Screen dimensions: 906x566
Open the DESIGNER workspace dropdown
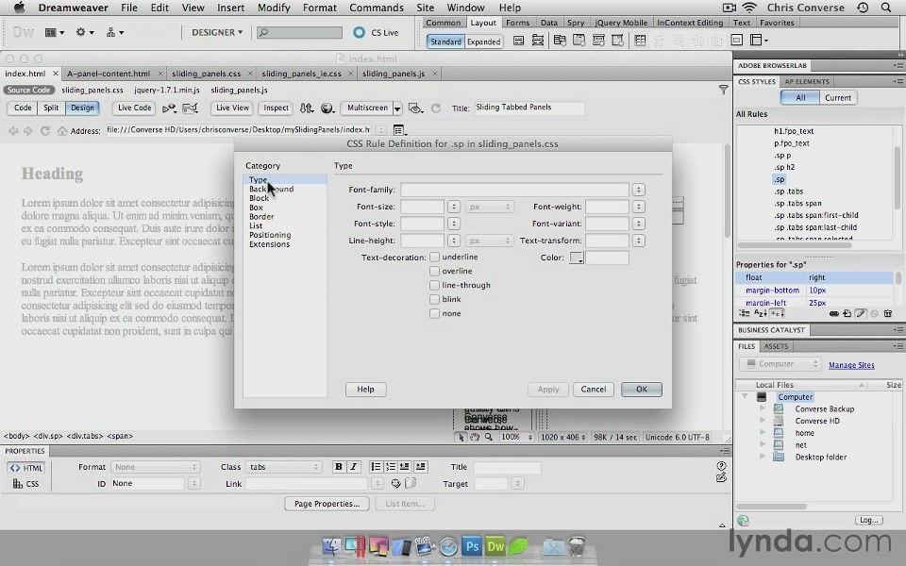coord(217,32)
